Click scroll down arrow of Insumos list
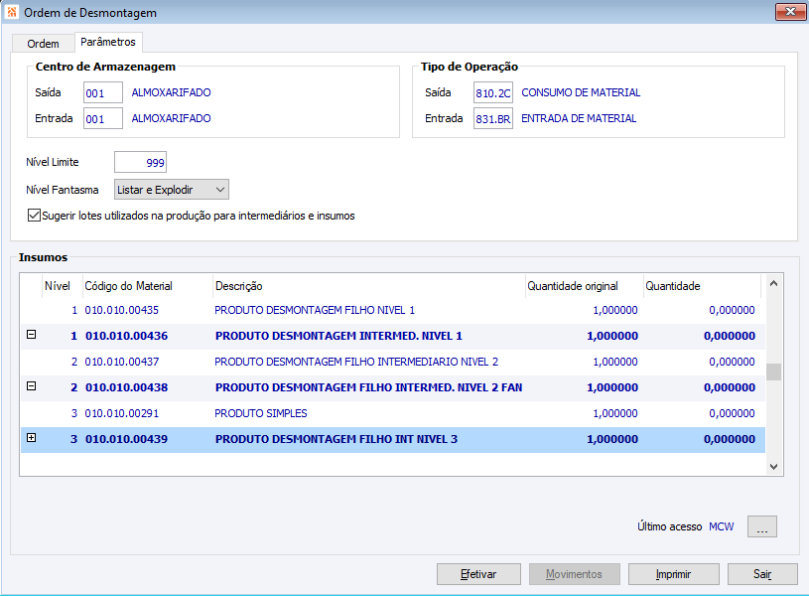Viewport: 809px width, 596px height. coord(773,467)
